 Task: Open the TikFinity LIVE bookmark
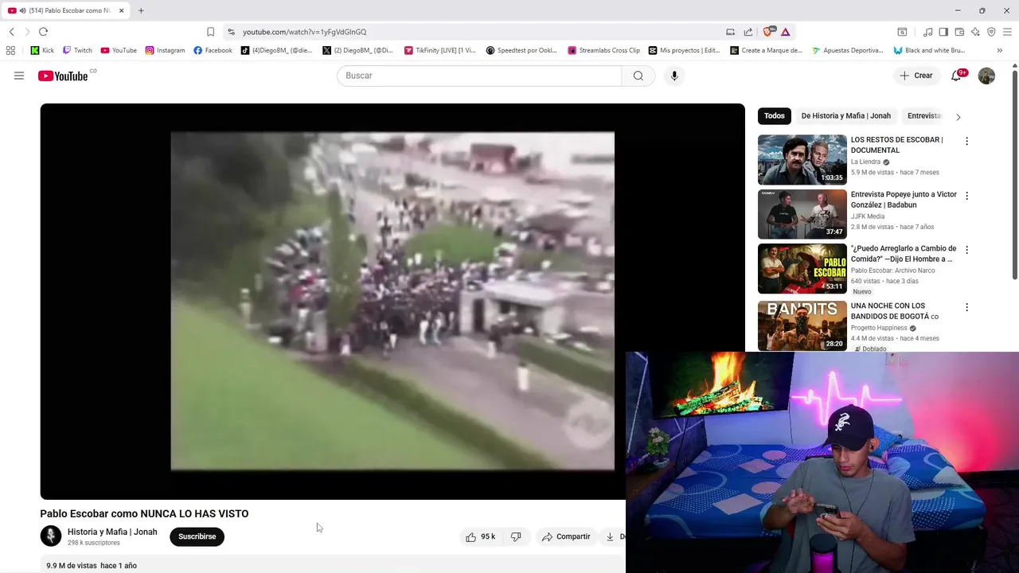[439, 50]
